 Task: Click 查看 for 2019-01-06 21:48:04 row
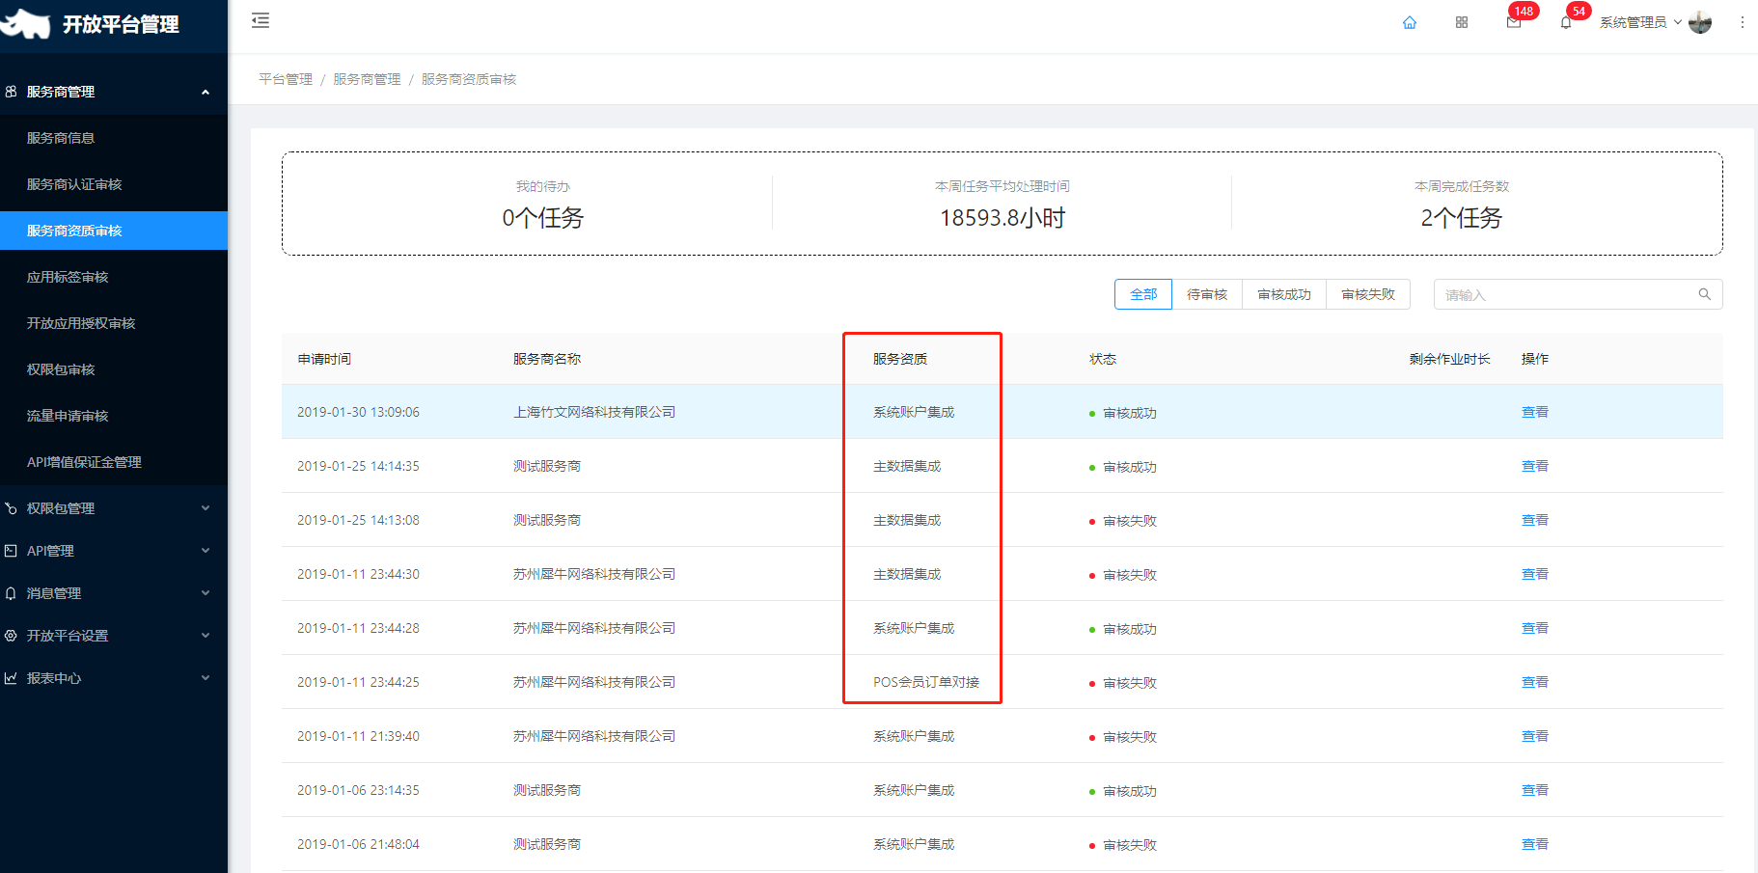[x=1535, y=844]
